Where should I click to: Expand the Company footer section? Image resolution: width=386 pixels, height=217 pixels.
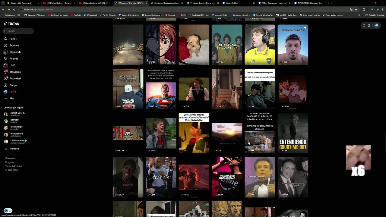10,158
